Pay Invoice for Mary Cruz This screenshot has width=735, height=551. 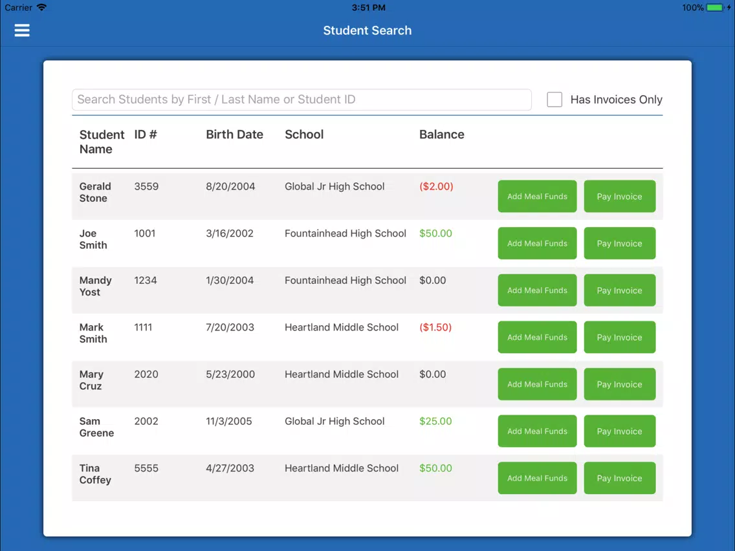tap(619, 384)
